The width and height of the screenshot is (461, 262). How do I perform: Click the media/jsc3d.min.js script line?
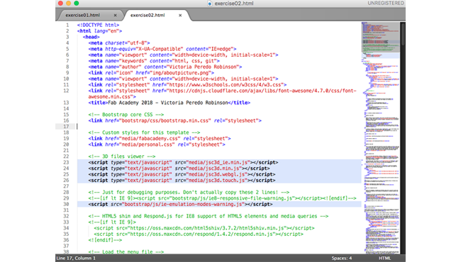[x=179, y=169]
